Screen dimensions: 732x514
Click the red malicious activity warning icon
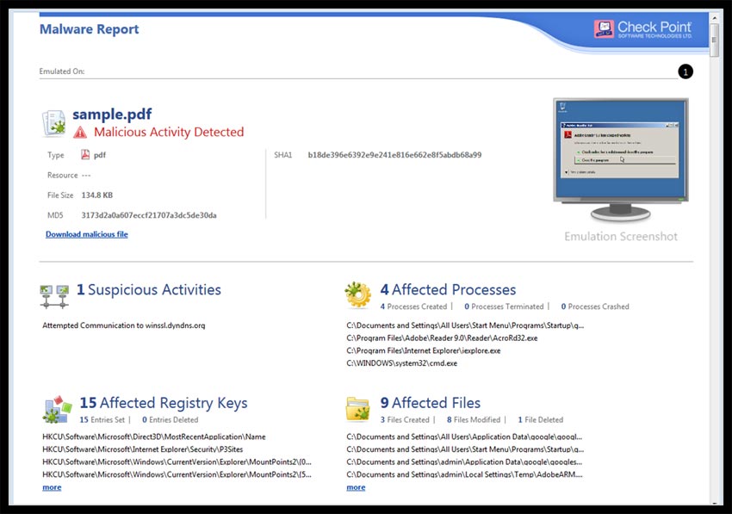[x=80, y=133]
